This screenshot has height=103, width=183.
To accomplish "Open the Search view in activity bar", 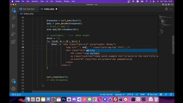I will tap(13, 18).
